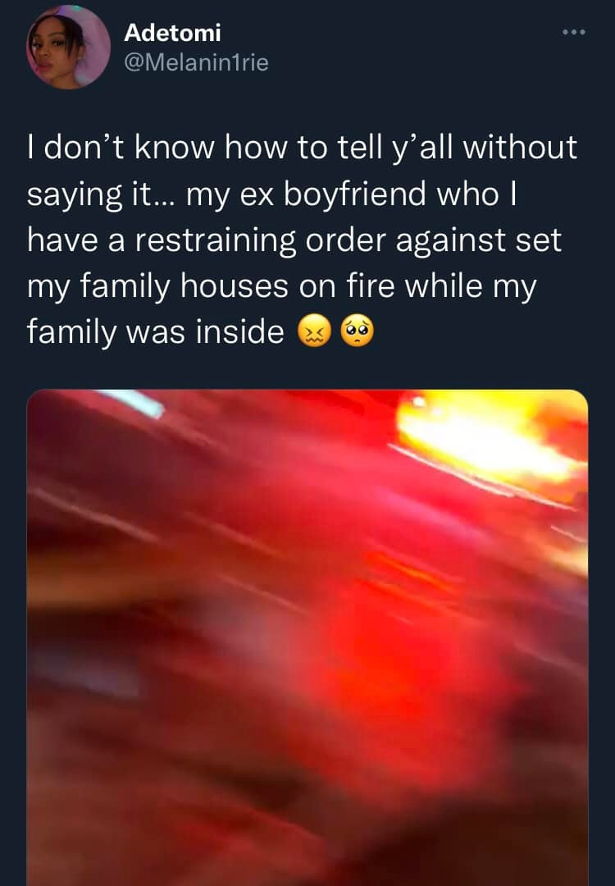Click the words "ex boyfriend" in the tweet
The image size is (615, 886).
pos(333,194)
